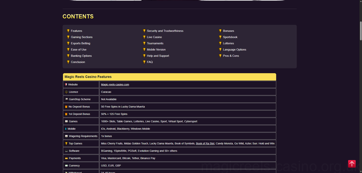Click the 'Not Available' GamStop value
This screenshot has width=362, height=173.
[x=109, y=99]
